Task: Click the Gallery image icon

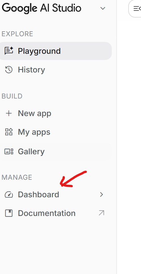Action: tap(9, 151)
